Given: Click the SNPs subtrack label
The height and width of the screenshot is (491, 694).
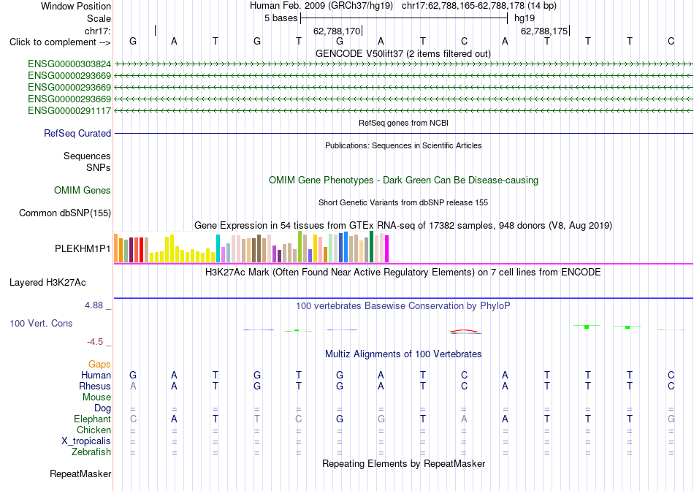Looking at the screenshot, I should tap(99, 167).
